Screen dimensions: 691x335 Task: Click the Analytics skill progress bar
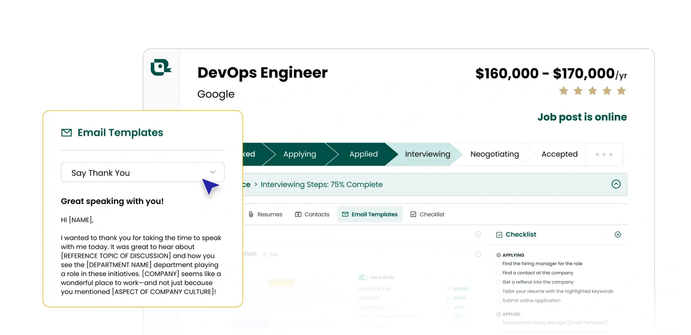[460, 298]
